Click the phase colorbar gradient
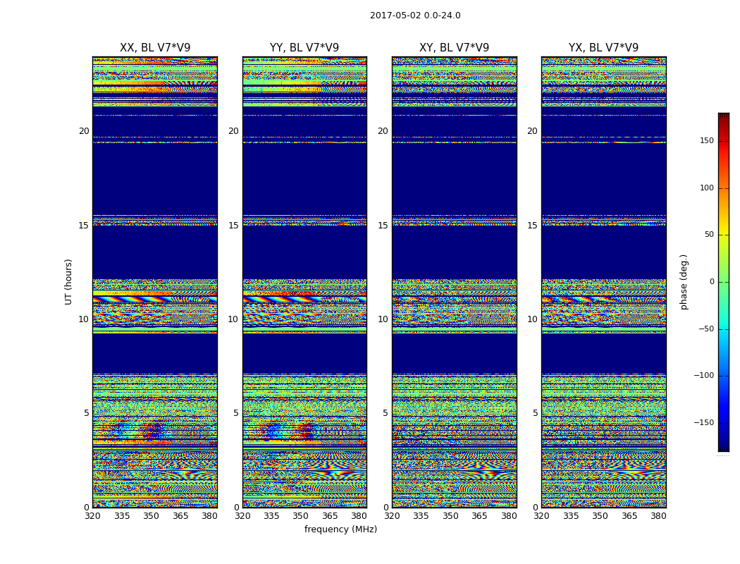Image resolution: width=740 pixels, height=564 pixels. tap(723, 282)
